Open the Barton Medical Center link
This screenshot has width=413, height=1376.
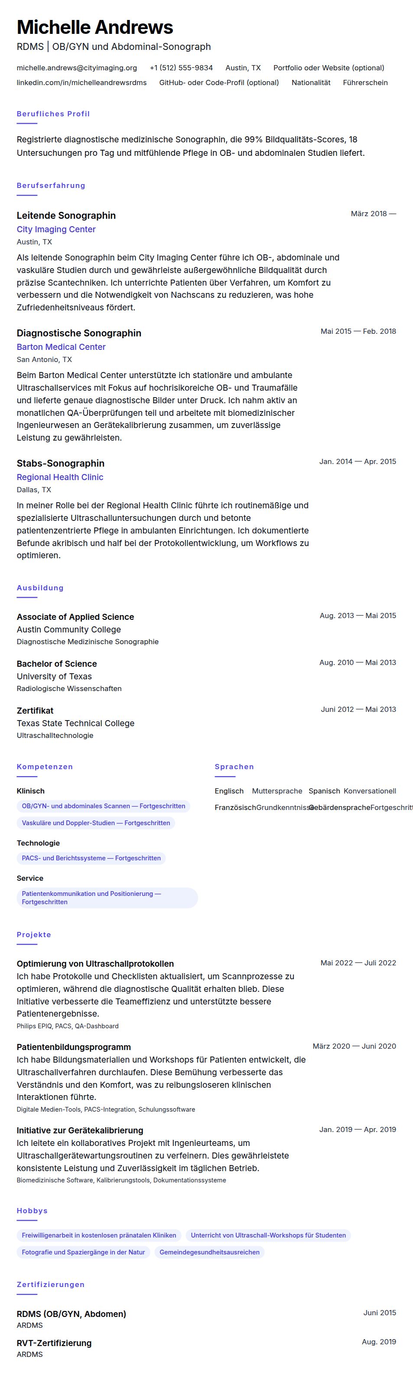61,347
